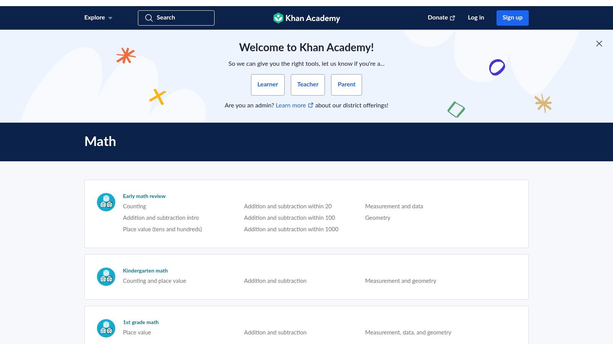Click the Sign up button
Screen dimensions: 613x344
point(512,18)
